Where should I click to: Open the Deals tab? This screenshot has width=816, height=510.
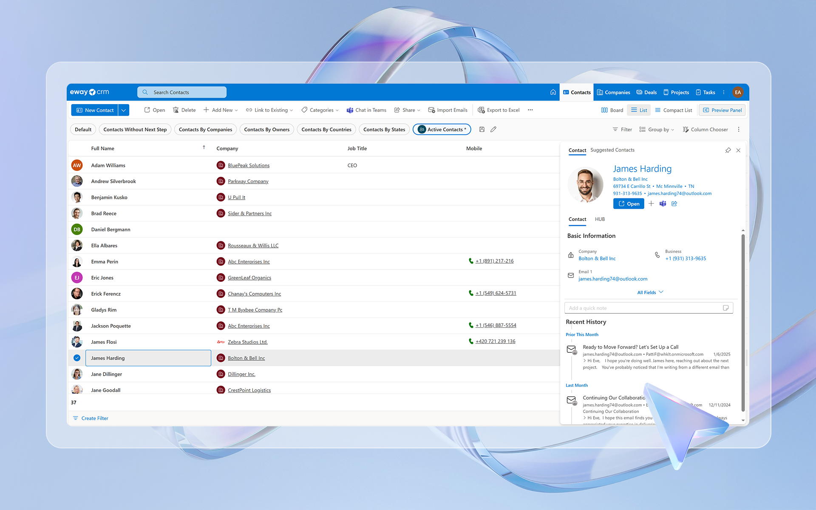646,92
